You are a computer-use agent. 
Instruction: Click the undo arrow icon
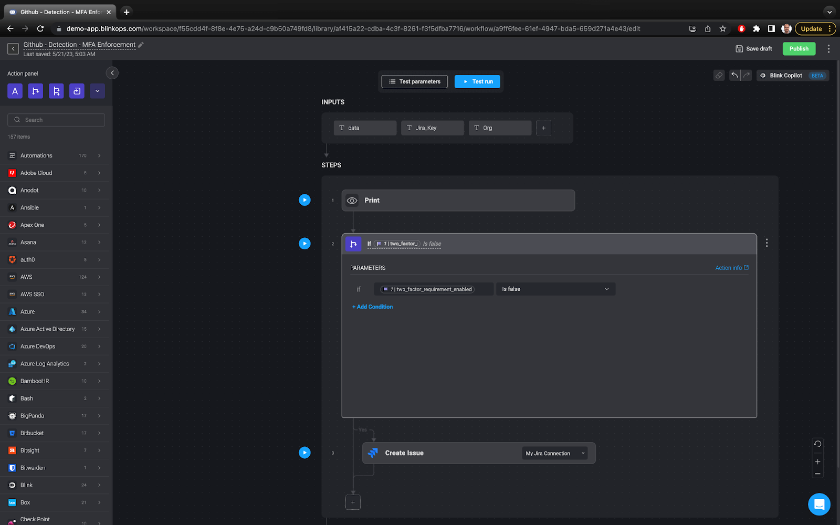pyautogui.click(x=734, y=75)
